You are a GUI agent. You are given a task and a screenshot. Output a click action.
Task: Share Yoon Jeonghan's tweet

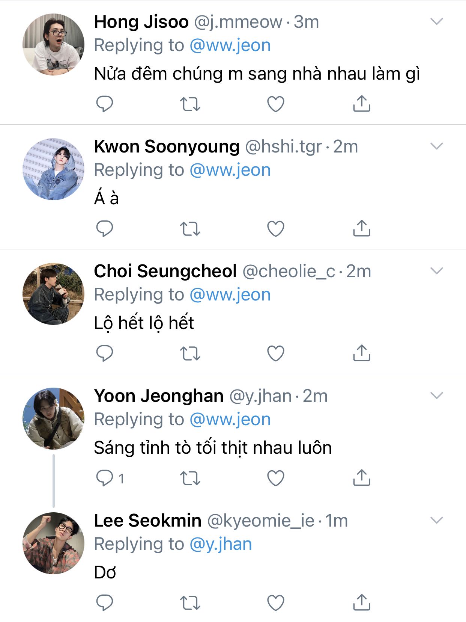click(361, 478)
